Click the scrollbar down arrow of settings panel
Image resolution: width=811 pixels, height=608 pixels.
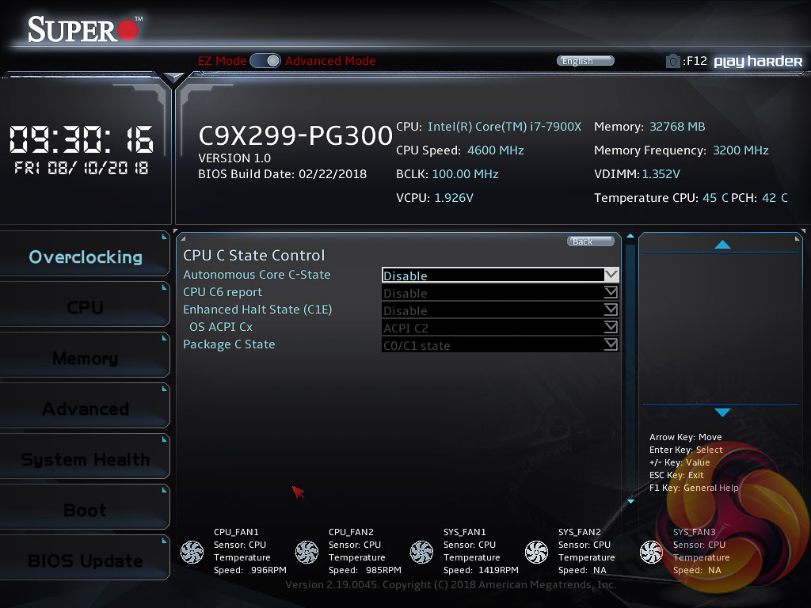pyautogui.click(x=630, y=501)
